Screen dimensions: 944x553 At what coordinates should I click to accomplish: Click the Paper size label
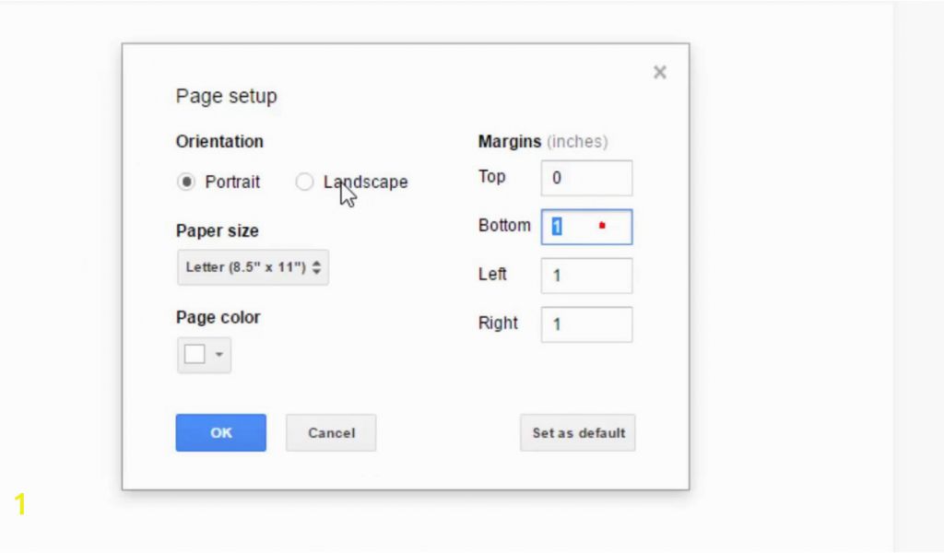click(x=217, y=230)
